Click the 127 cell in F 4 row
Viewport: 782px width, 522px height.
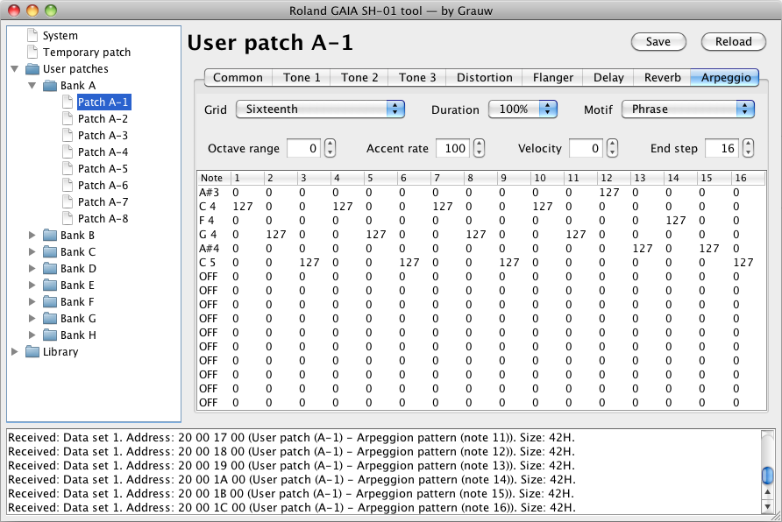click(676, 220)
